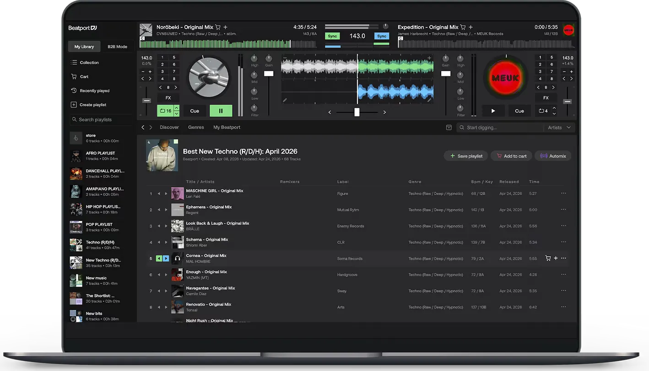Click plus icon beside Expedition title
The height and width of the screenshot is (371, 649).
coord(471,27)
